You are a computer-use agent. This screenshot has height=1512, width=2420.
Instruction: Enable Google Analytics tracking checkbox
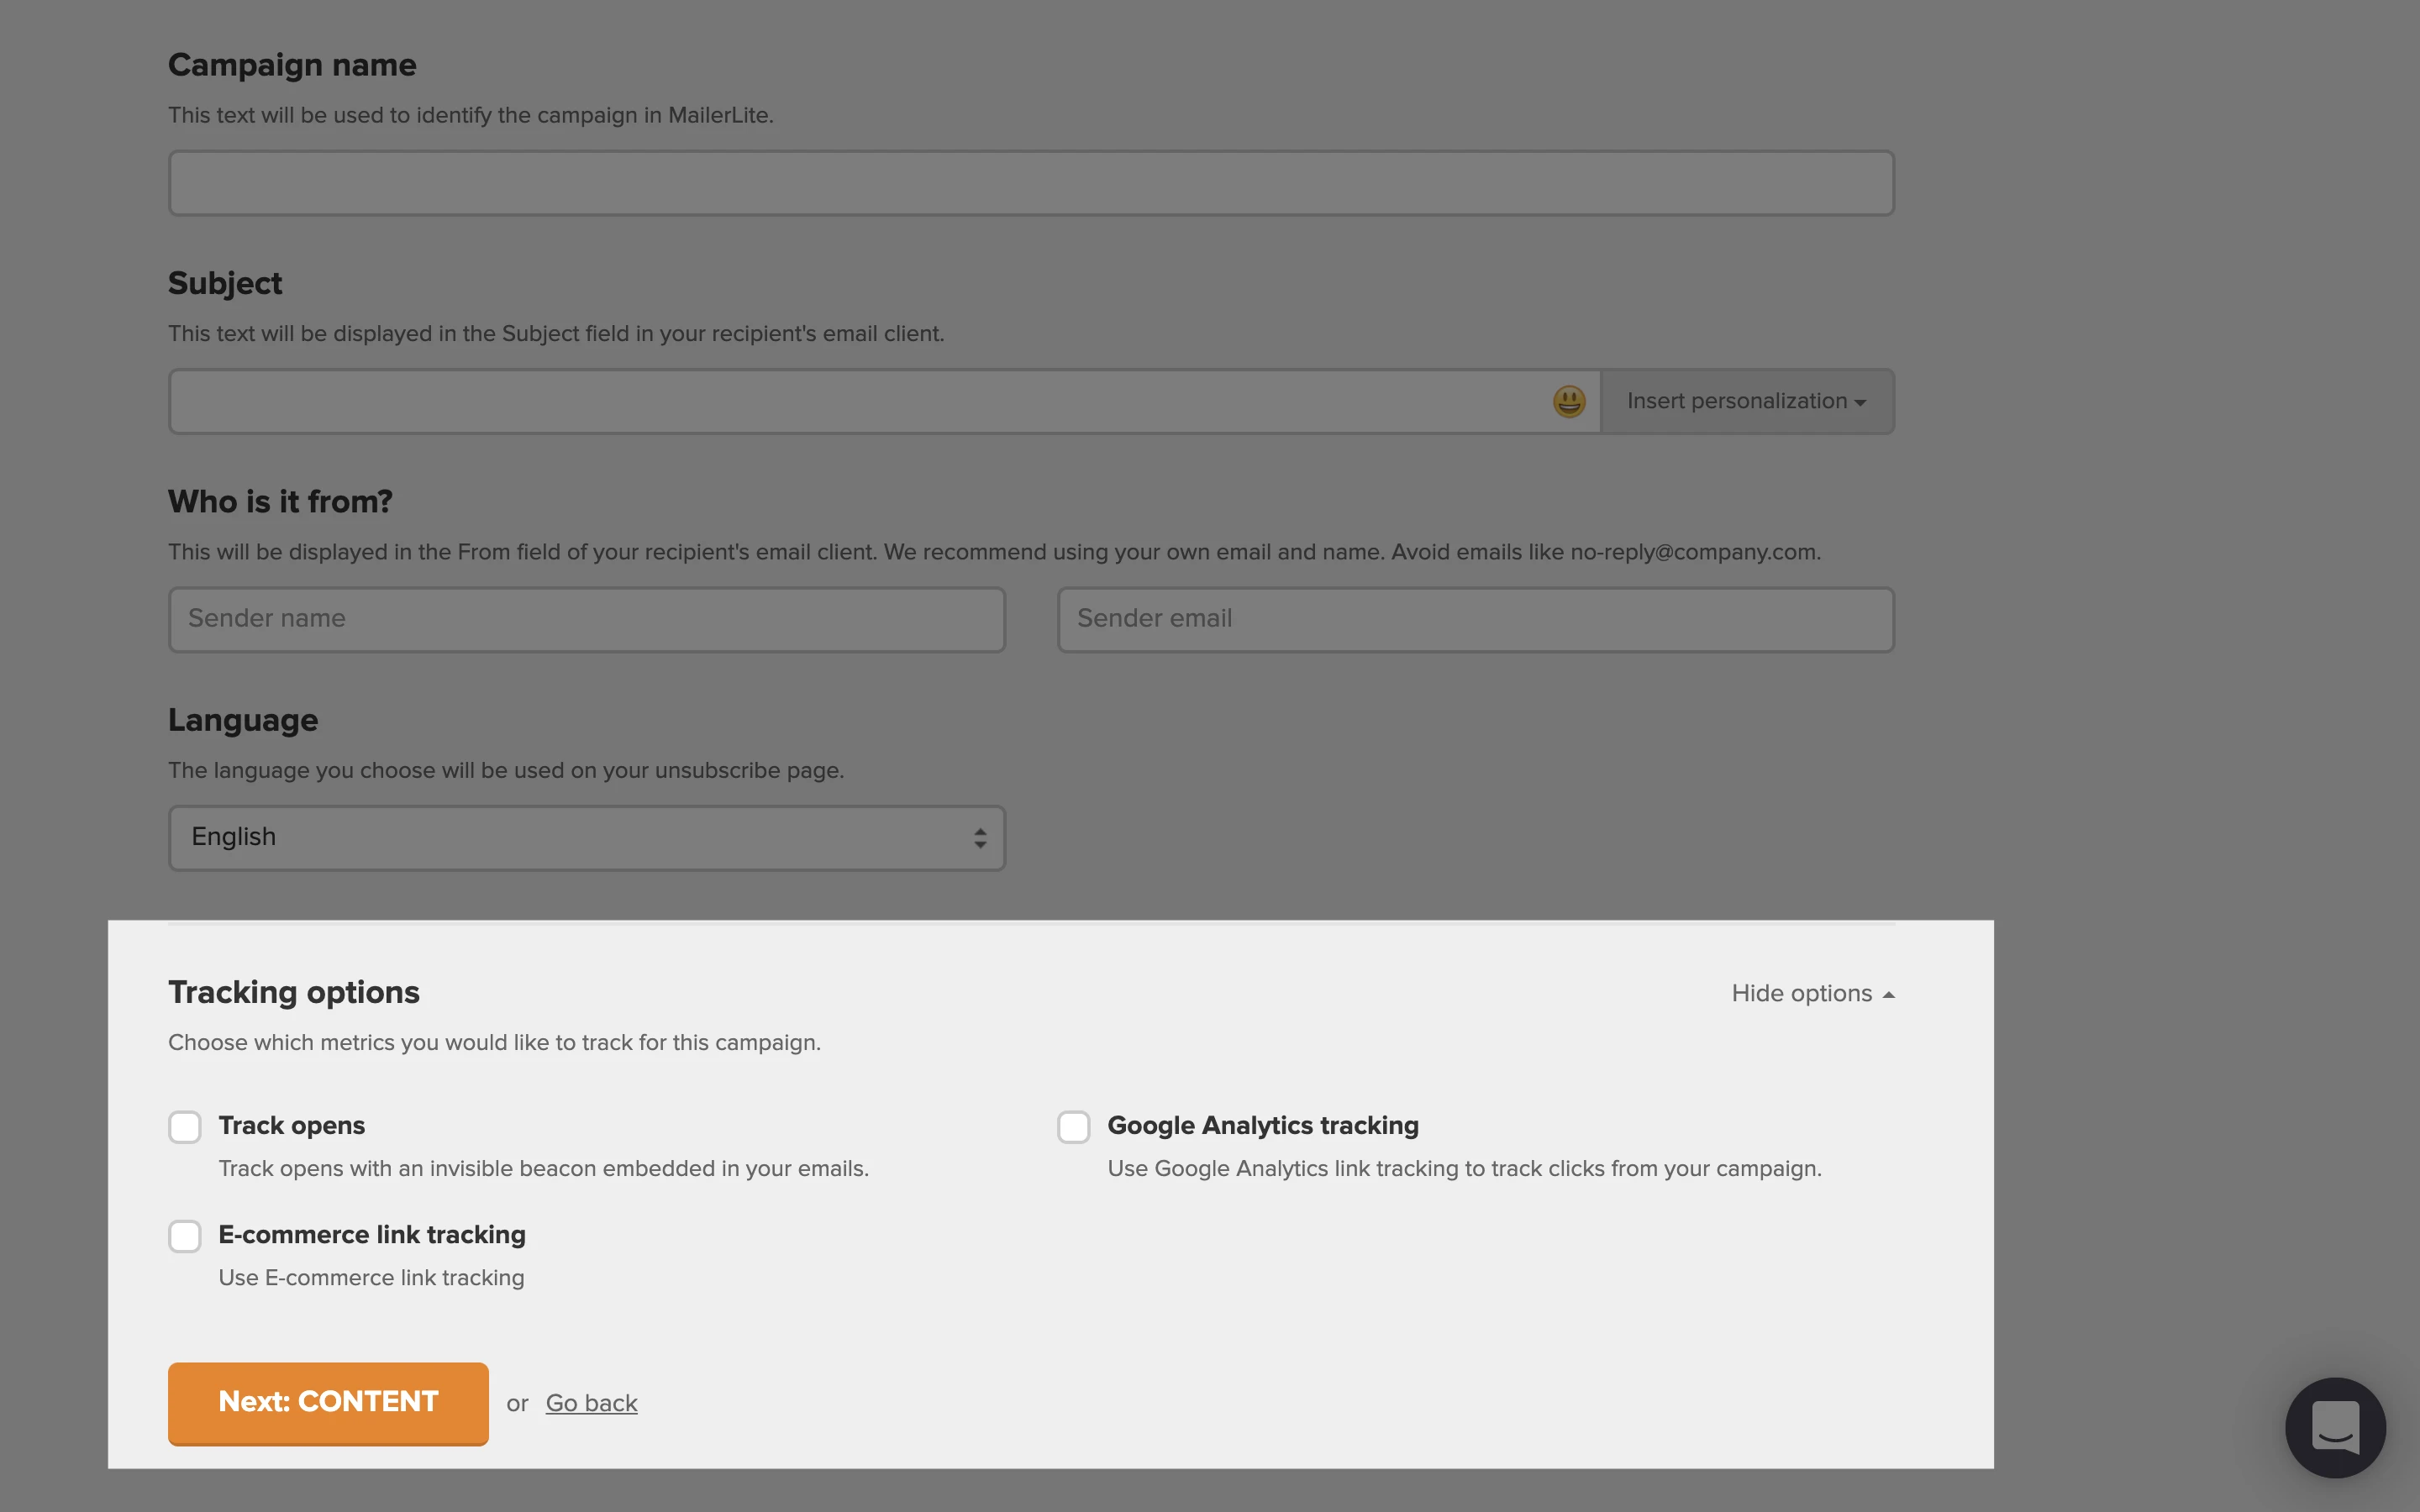click(x=1074, y=1127)
